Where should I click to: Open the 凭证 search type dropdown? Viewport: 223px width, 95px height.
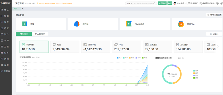pyautogui.click(x=129, y=3)
